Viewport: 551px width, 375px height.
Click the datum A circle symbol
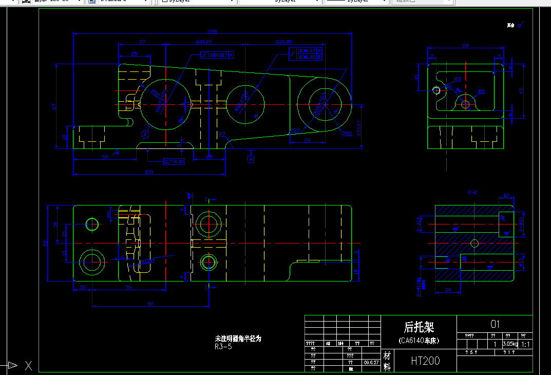tap(251, 159)
